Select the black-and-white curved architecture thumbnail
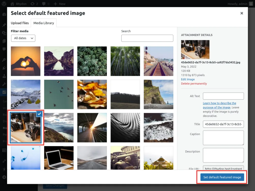 [x=125, y=128]
